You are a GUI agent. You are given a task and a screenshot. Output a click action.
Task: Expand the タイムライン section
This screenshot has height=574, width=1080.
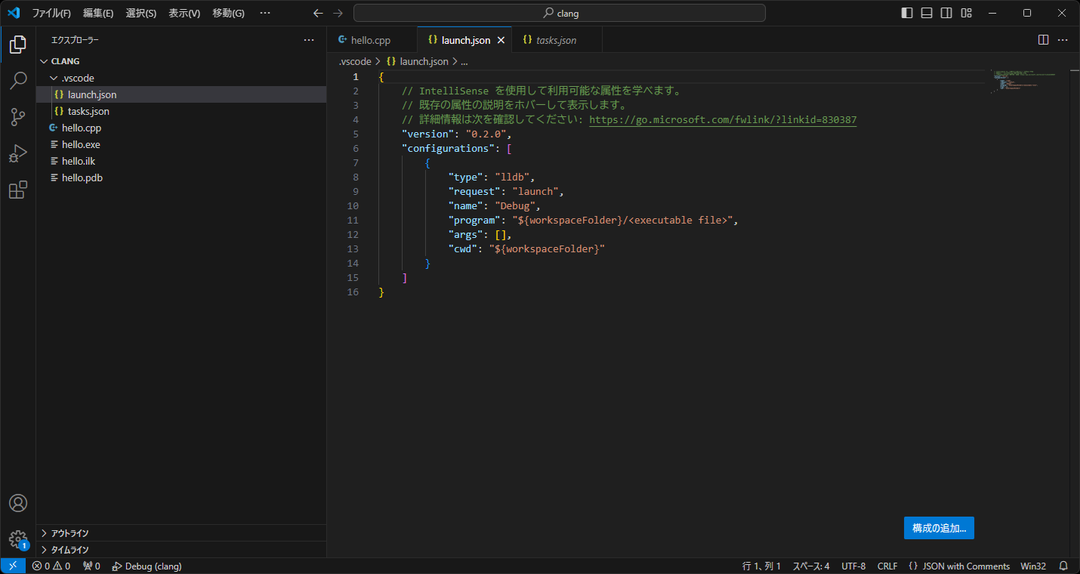(x=69, y=550)
